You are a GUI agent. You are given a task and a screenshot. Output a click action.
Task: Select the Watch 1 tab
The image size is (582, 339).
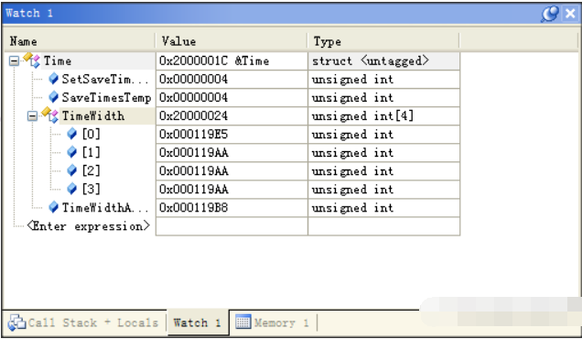coord(198,323)
